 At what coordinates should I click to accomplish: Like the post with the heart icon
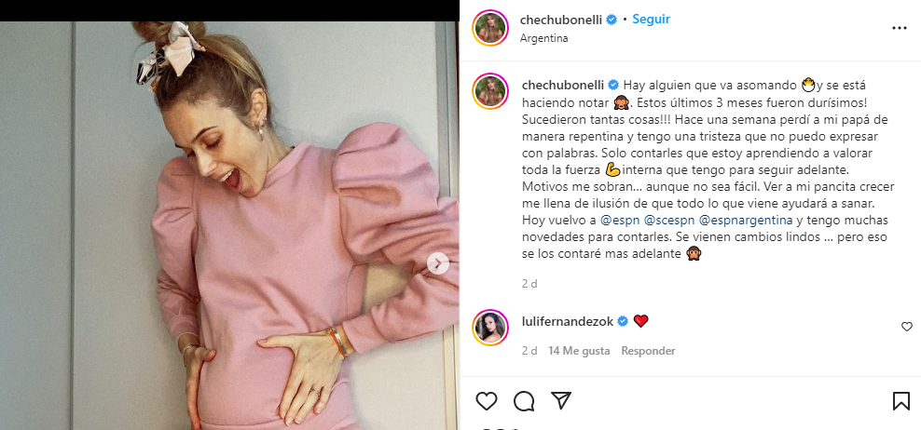[487, 401]
